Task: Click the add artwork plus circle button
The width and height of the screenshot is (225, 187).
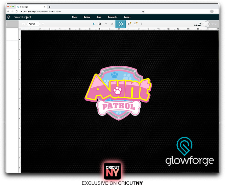Action: coord(121,24)
